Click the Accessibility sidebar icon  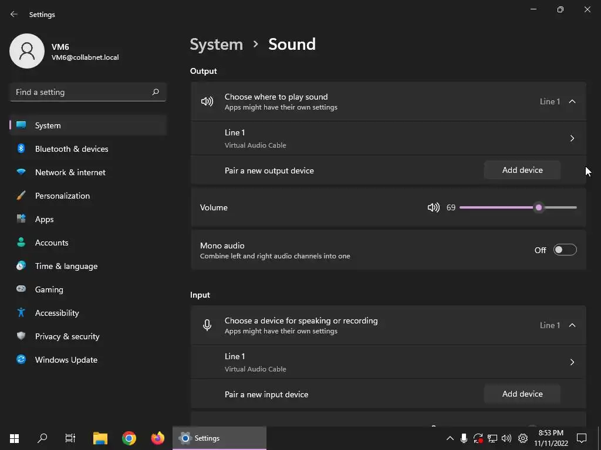tap(21, 313)
